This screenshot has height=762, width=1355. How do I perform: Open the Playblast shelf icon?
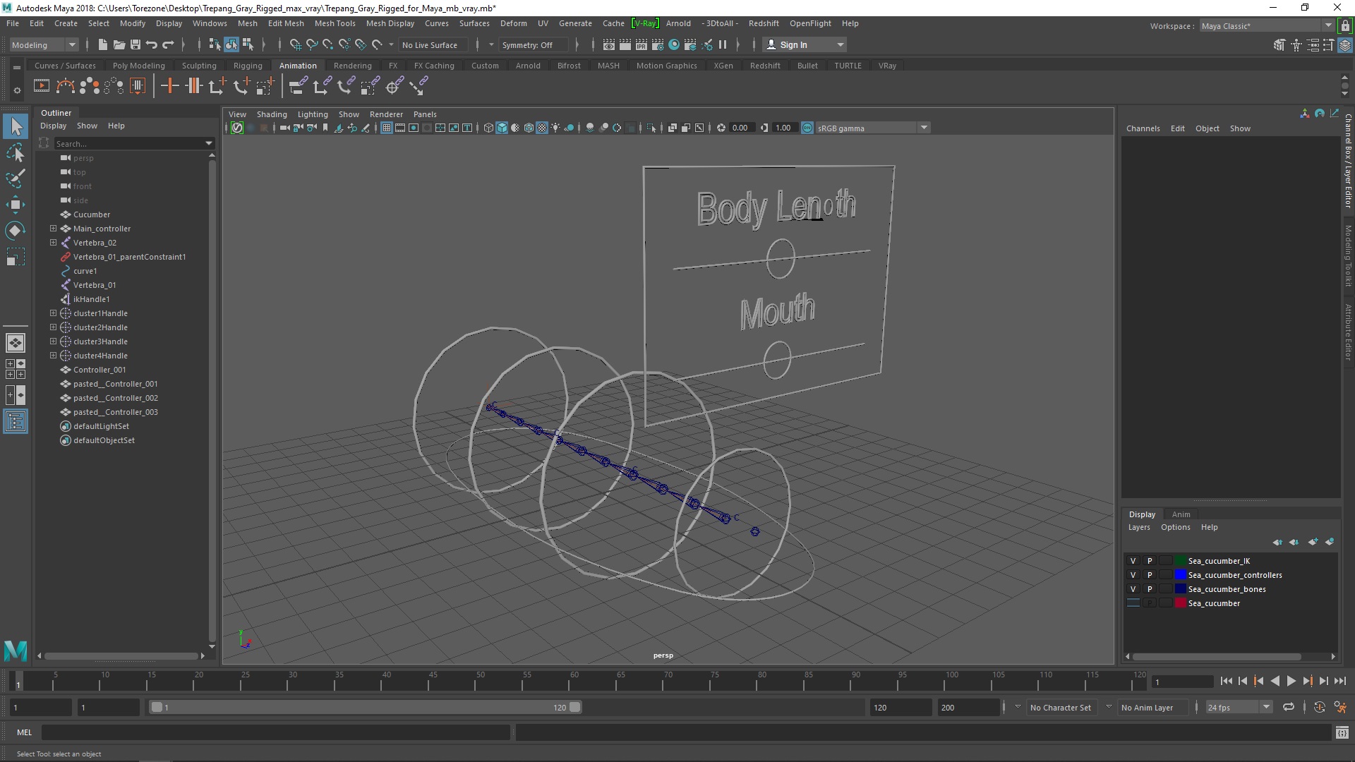pyautogui.click(x=42, y=86)
